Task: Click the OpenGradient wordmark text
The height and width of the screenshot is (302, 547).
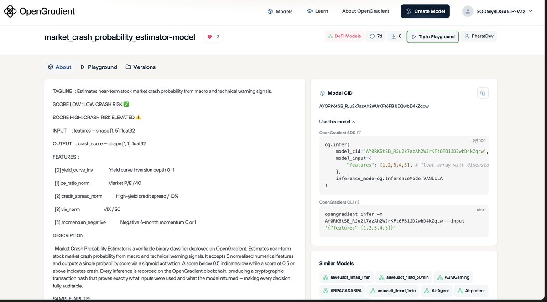Action: pos(47,11)
